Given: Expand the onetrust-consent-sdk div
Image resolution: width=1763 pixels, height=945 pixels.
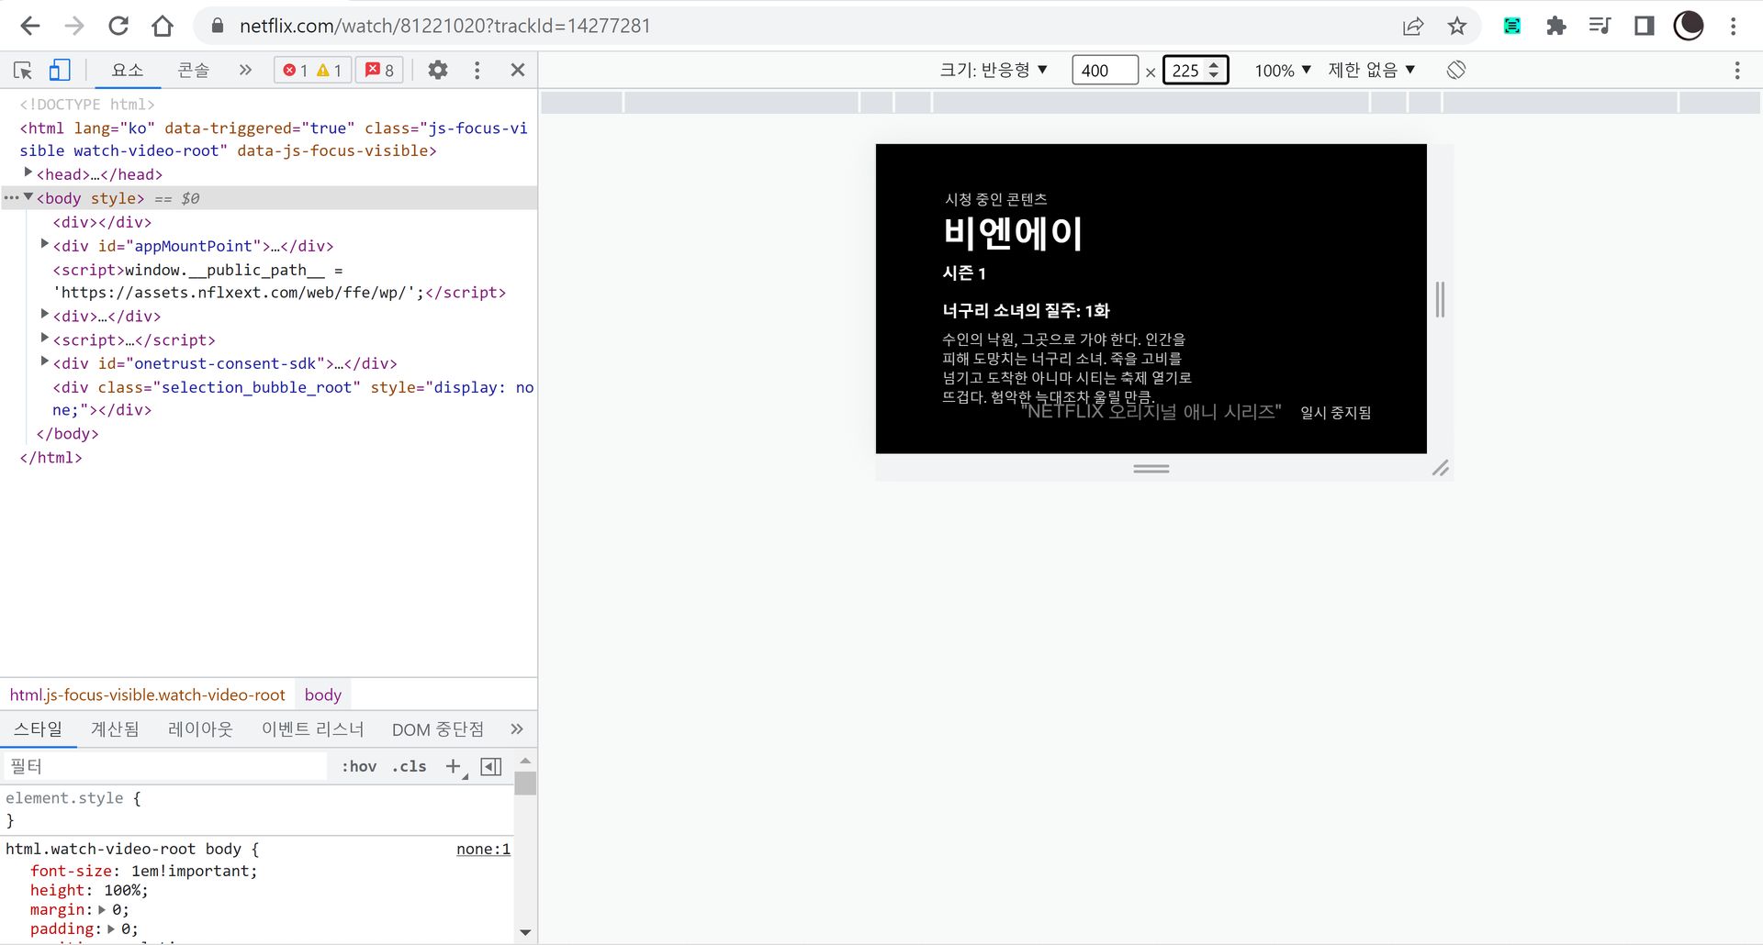Looking at the screenshot, I should pos(44,361).
